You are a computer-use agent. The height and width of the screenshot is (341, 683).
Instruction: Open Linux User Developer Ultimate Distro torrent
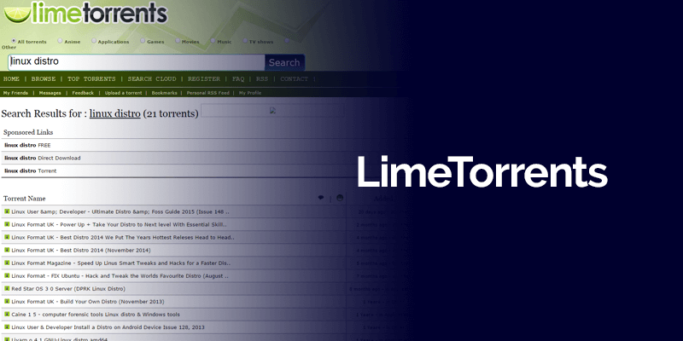120,211
